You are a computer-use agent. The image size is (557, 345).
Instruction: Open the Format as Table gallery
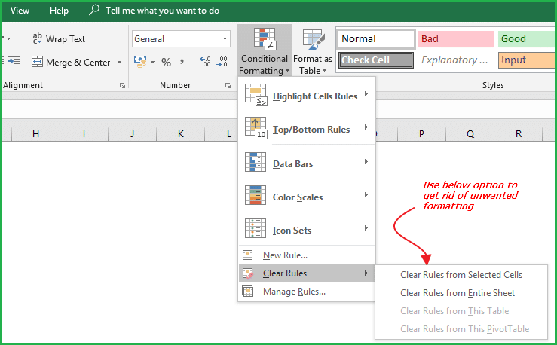(312, 50)
